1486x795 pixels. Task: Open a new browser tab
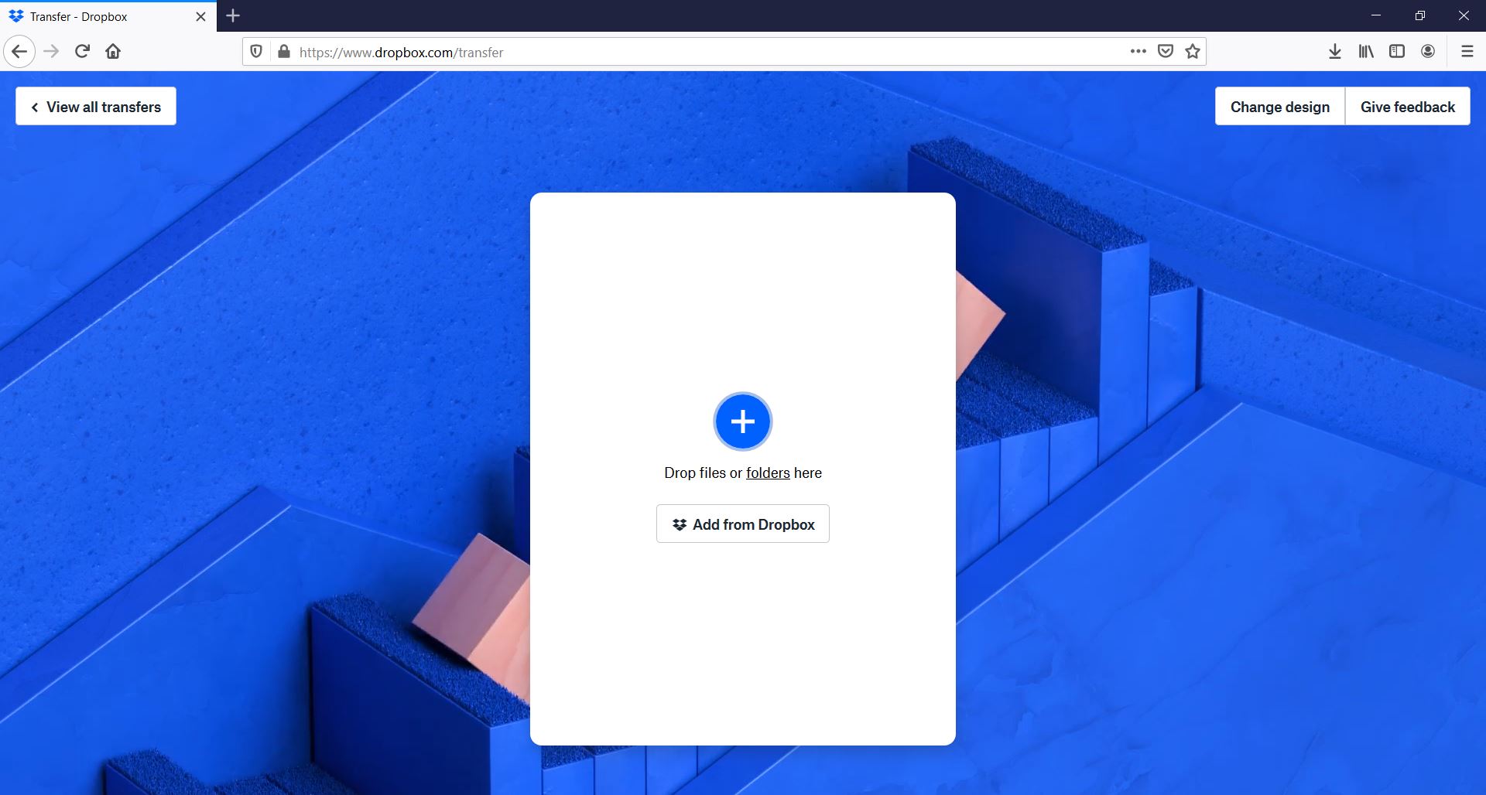(233, 15)
